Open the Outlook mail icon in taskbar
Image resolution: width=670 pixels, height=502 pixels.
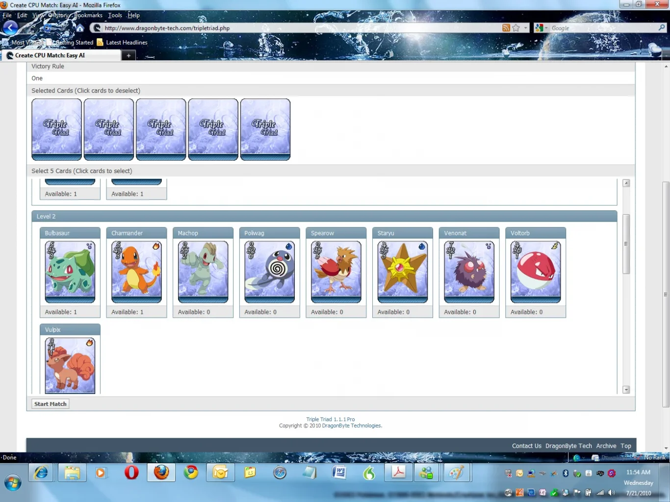220,473
